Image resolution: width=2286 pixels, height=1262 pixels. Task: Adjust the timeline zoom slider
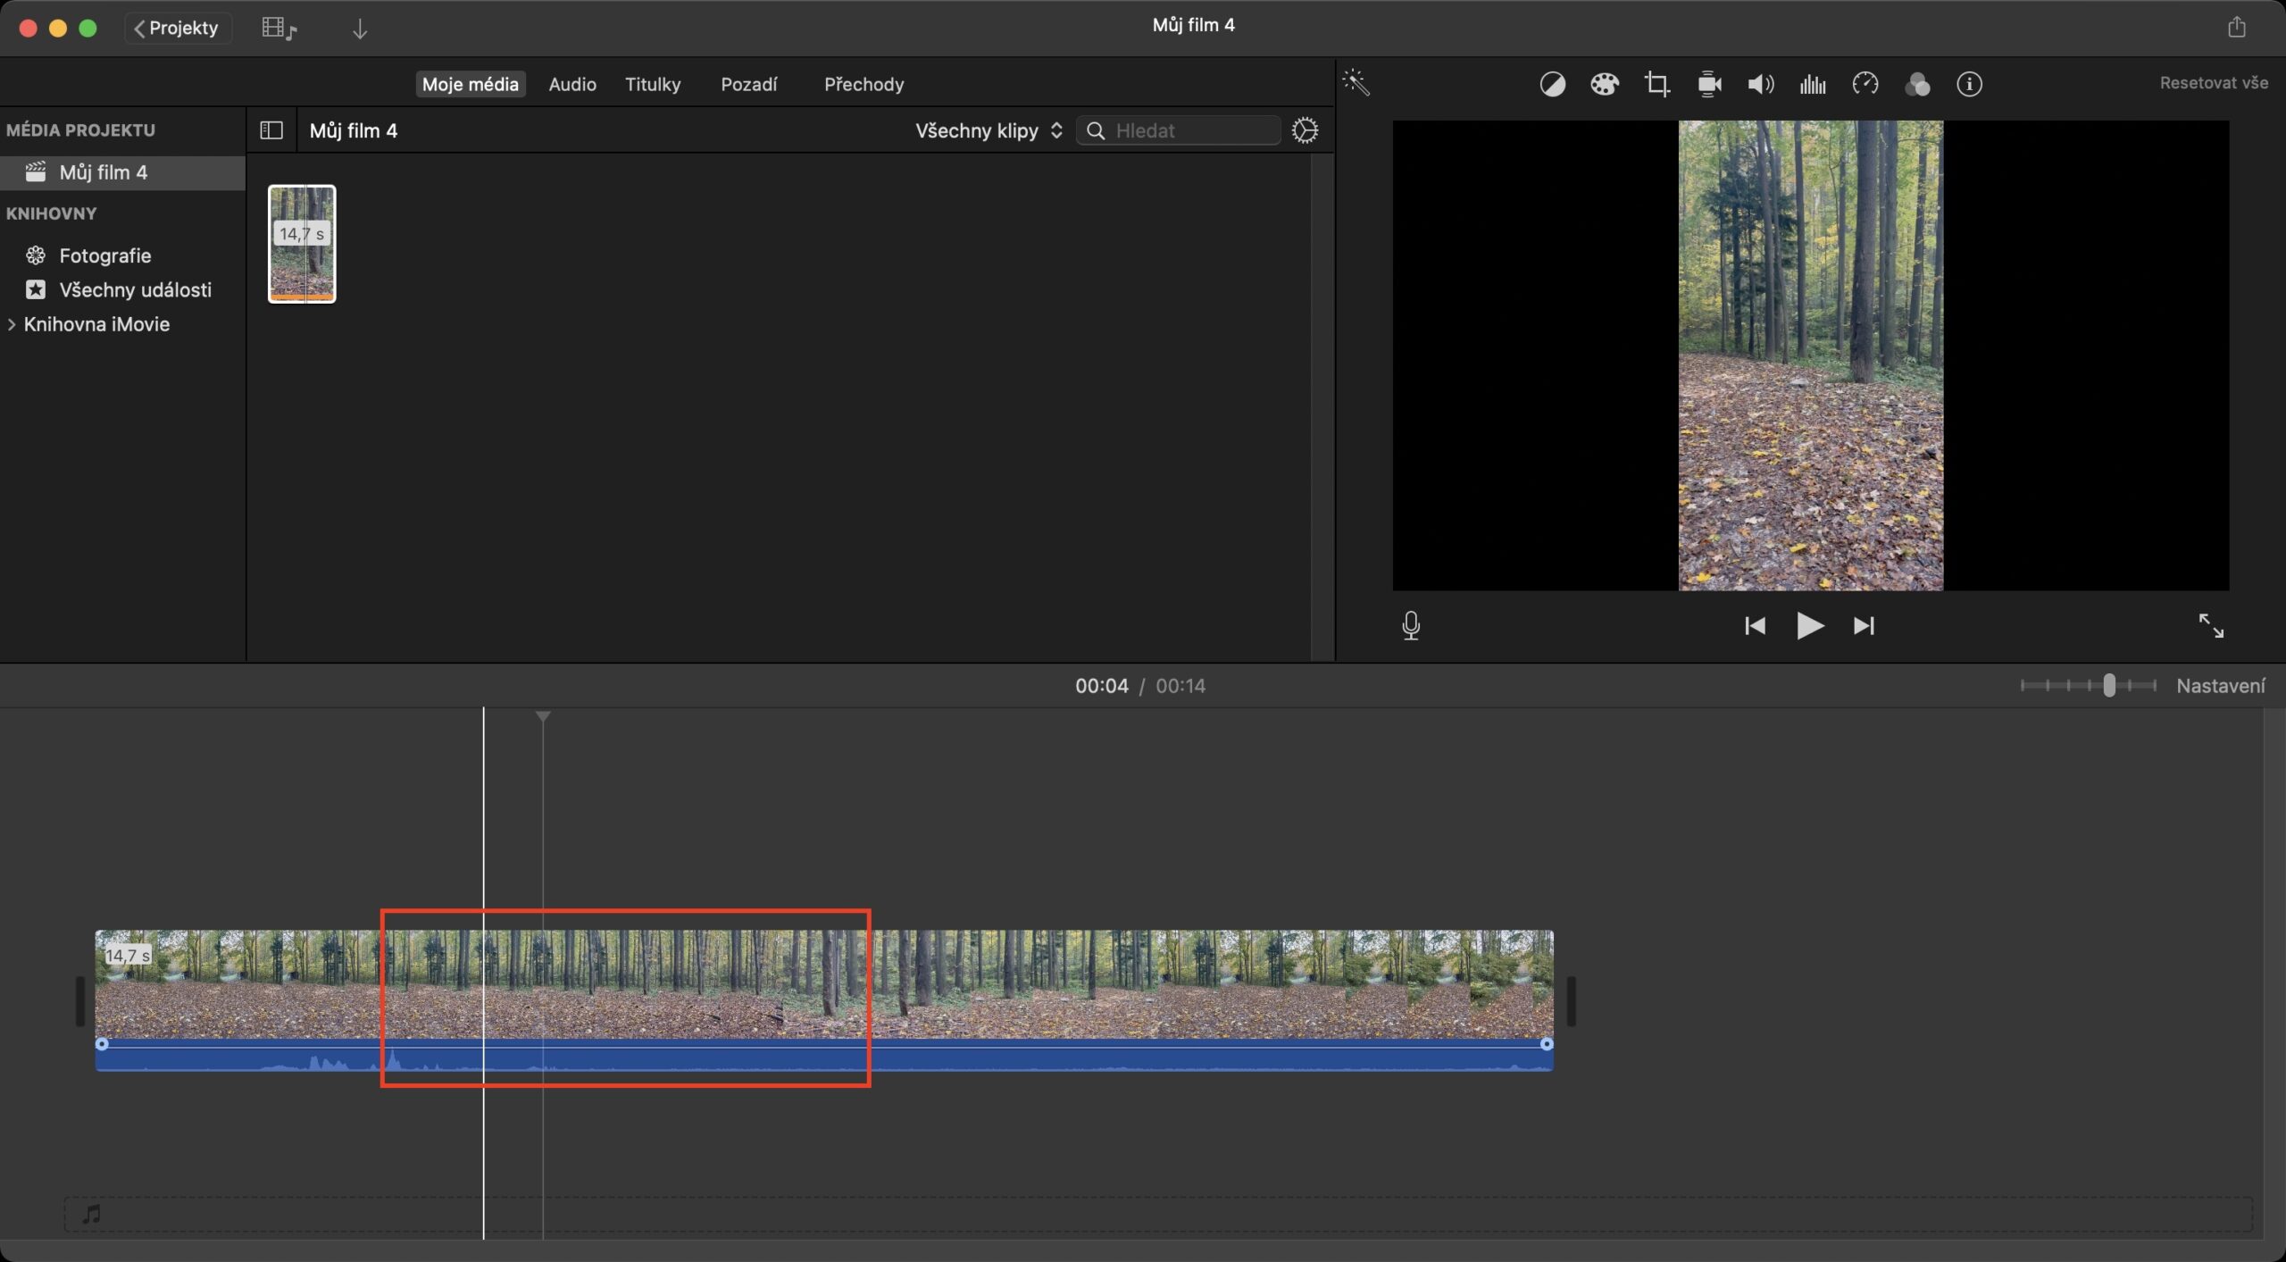point(2109,685)
